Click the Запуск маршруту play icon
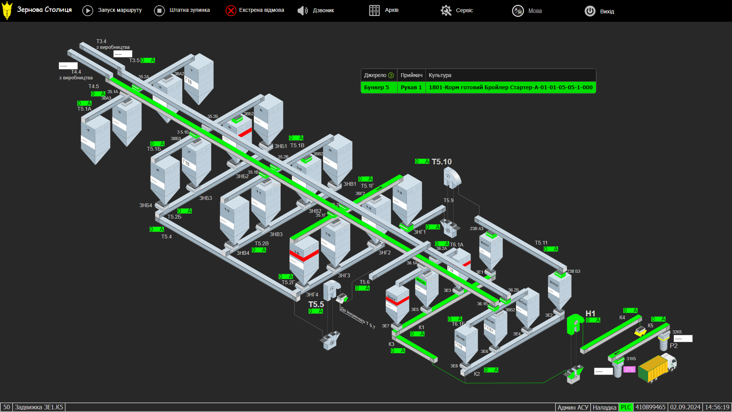Image resolution: width=732 pixels, height=412 pixels. point(88,11)
